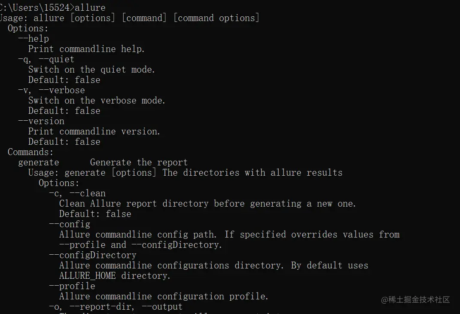The image size is (460, 314).
Task: Click the "-o, --report-dir, --output" option
Action: point(116,307)
